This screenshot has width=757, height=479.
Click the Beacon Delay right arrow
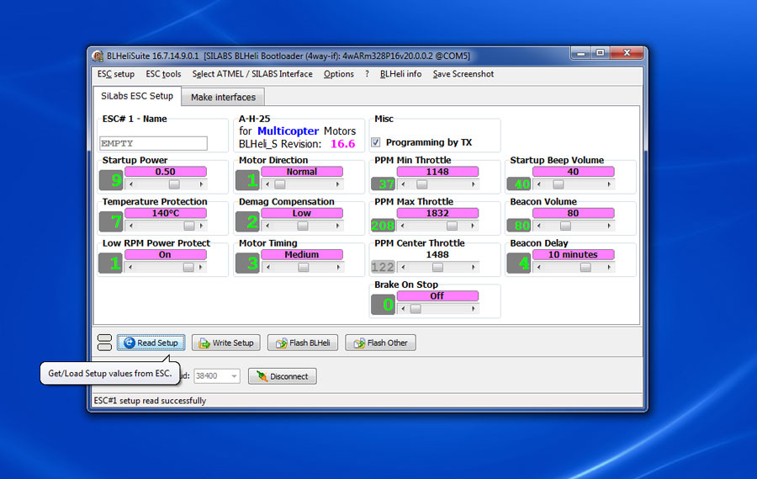[609, 268]
